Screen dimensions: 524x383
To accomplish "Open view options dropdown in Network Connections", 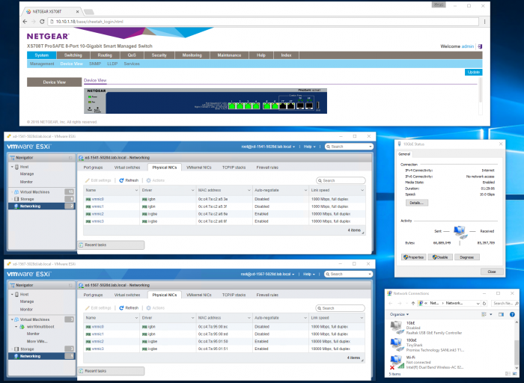I will [x=491, y=314].
